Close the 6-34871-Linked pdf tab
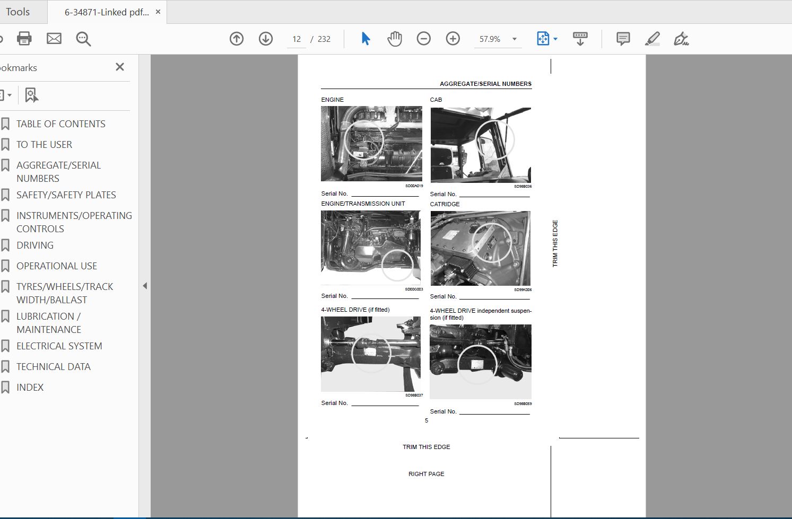 (158, 12)
